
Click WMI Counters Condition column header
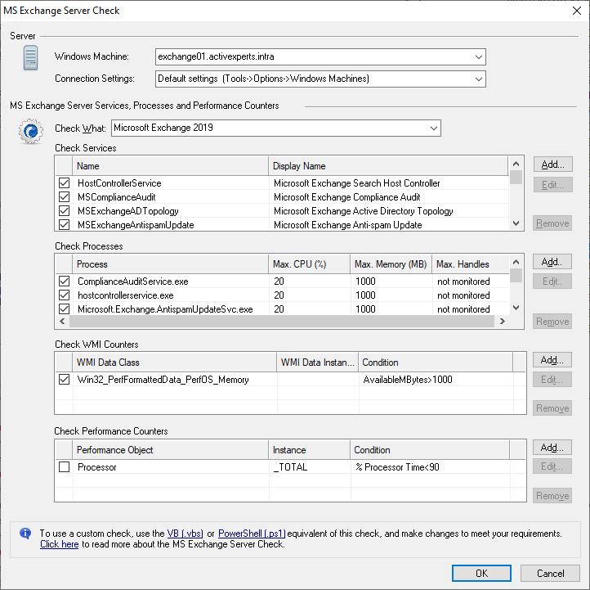click(436, 363)
